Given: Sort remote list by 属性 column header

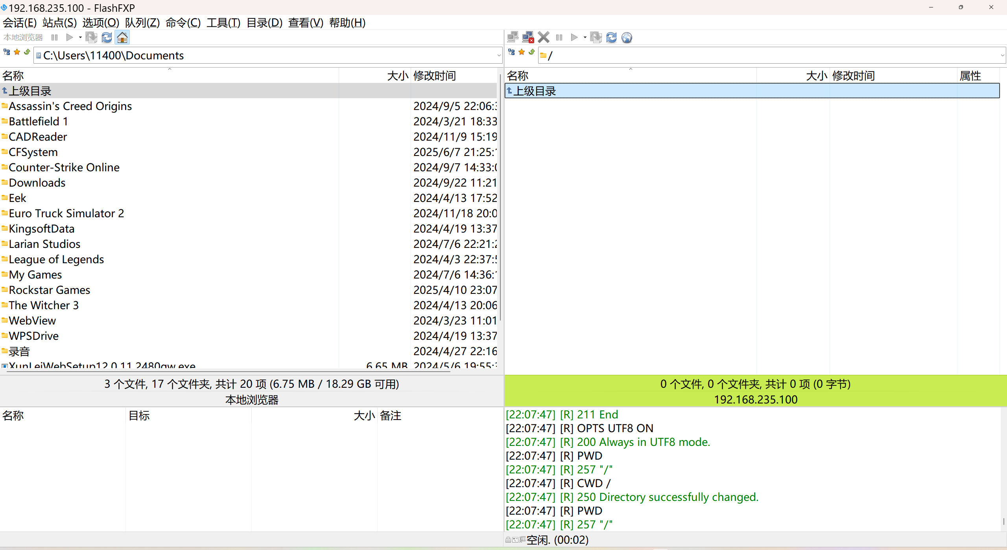Looking at the screenshot, I should pyautogui.click(x=970, y=75).
